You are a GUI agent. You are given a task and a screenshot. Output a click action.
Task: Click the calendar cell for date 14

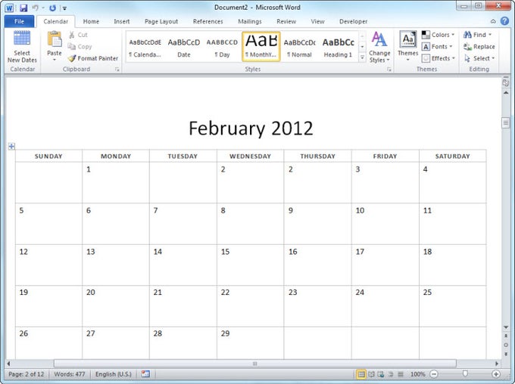183,265
